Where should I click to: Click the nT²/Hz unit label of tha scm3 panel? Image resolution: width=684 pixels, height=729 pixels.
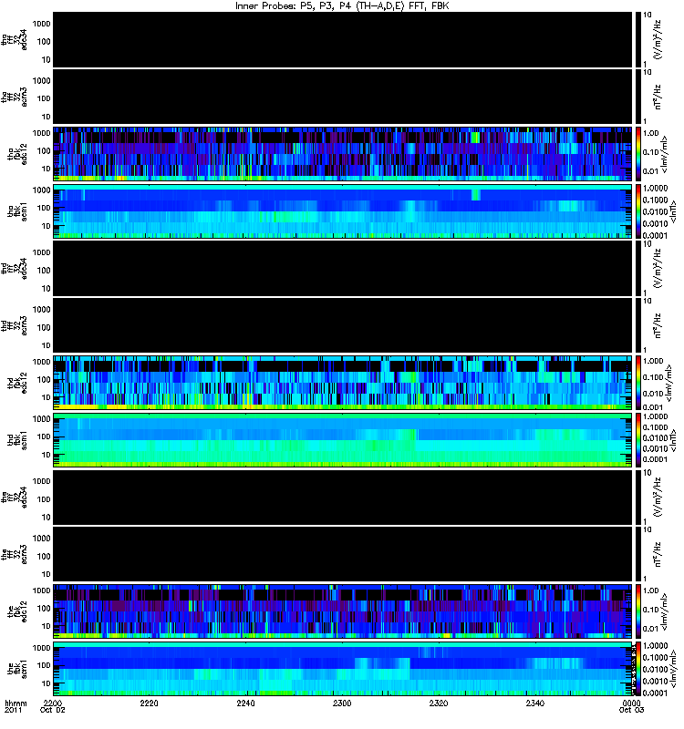[658, 97]
